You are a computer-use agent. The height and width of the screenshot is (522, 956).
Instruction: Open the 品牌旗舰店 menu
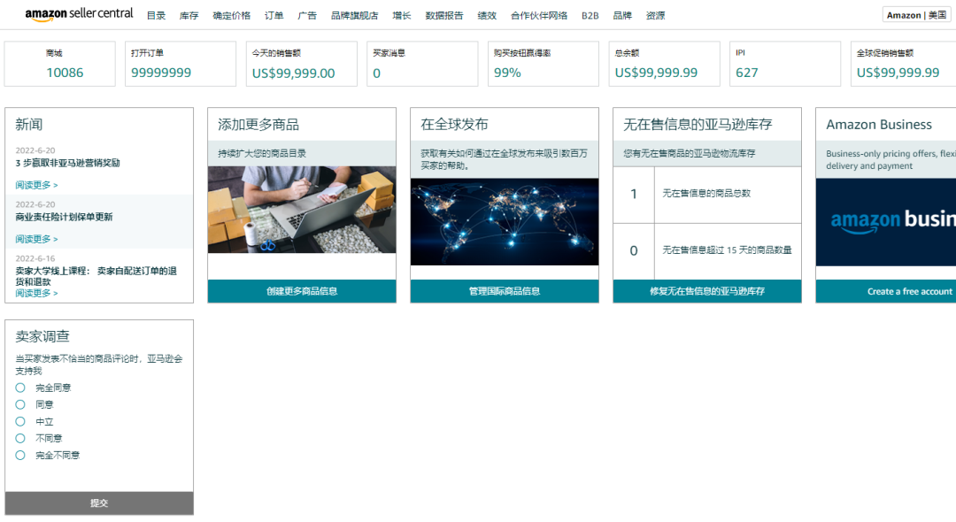point(354,16)
